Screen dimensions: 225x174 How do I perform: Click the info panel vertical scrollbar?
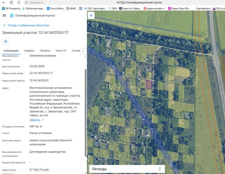click(x=86, y=113)
